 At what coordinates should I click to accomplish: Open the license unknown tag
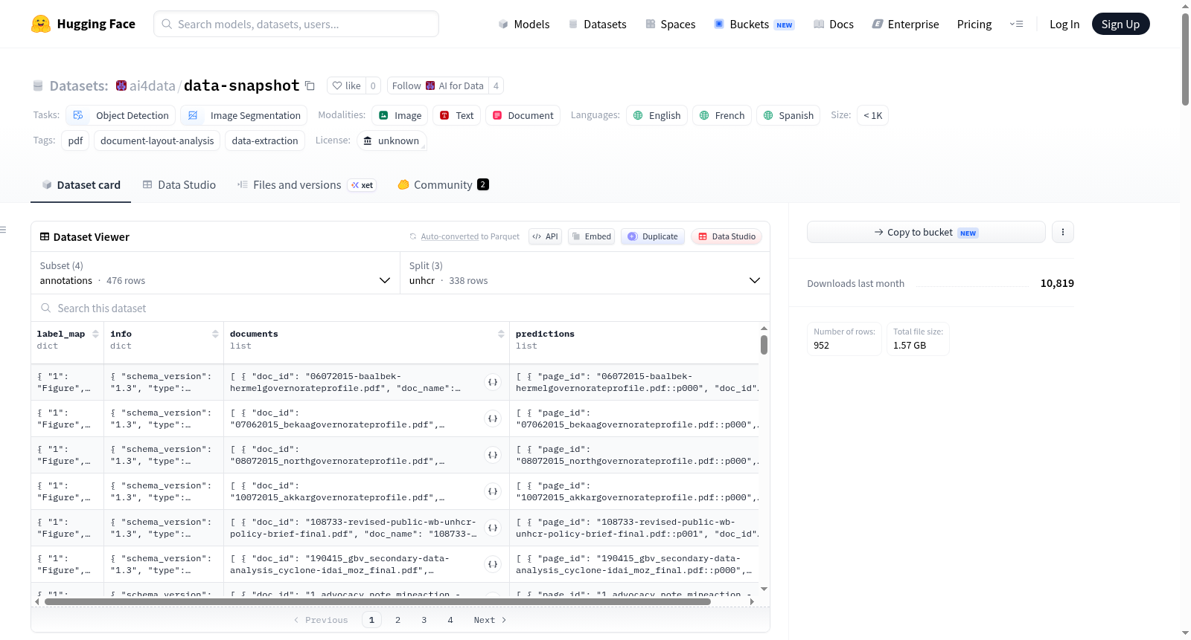pyautogui.click(x=392, y=140)
